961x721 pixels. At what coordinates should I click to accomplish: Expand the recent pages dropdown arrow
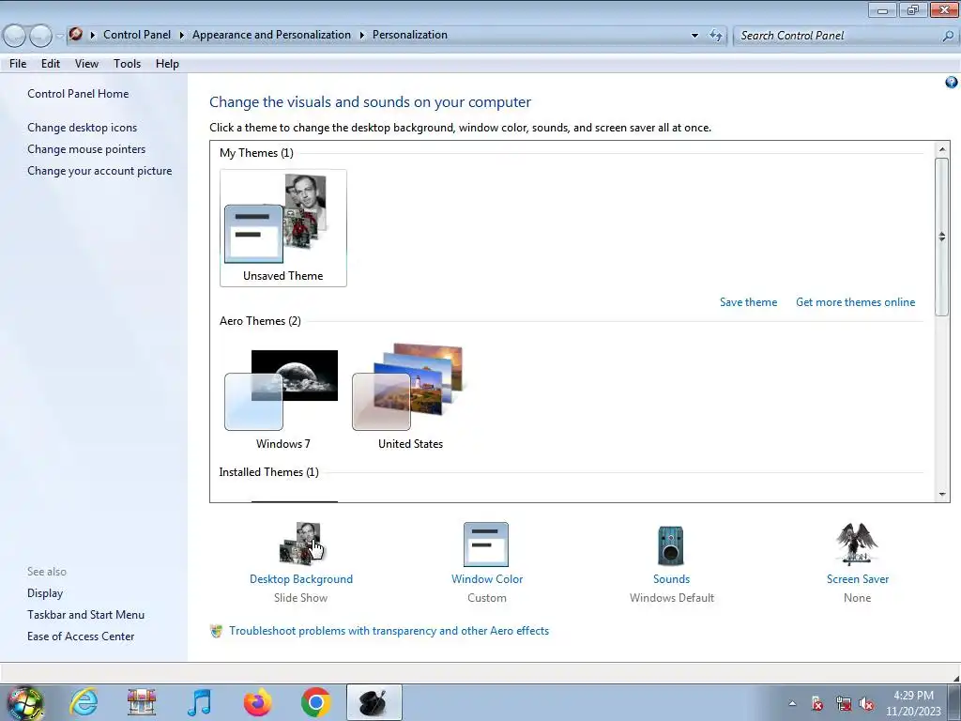click(59, 36)
